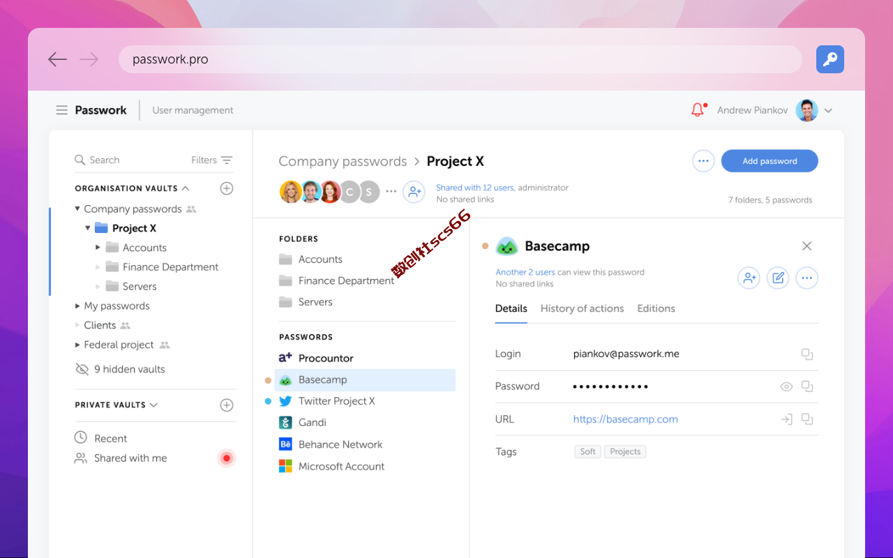Open the Another 2 users link
This screenshot has height=558, width=893.
525,272
